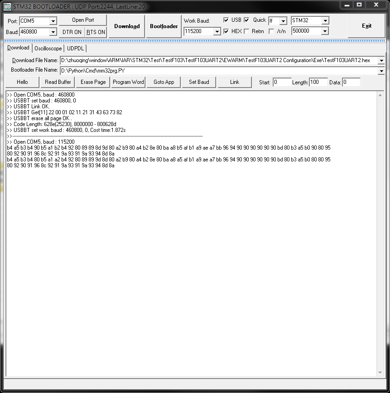Open the Port COM5 dropdown
The width and height of the screenshot is (390, 393).
53,21
